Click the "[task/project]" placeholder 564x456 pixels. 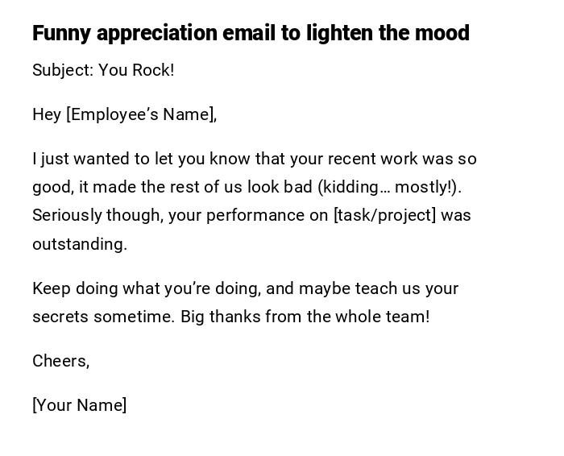coord(384,215)
